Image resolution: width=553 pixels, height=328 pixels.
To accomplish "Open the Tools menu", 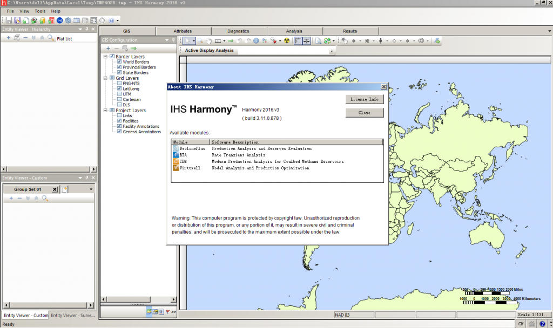I will [40, 11].
